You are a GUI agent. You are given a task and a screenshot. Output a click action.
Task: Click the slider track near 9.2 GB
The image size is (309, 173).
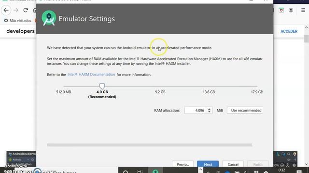160,86
